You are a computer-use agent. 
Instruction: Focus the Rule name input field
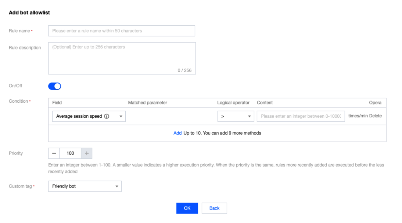point(121,31)
